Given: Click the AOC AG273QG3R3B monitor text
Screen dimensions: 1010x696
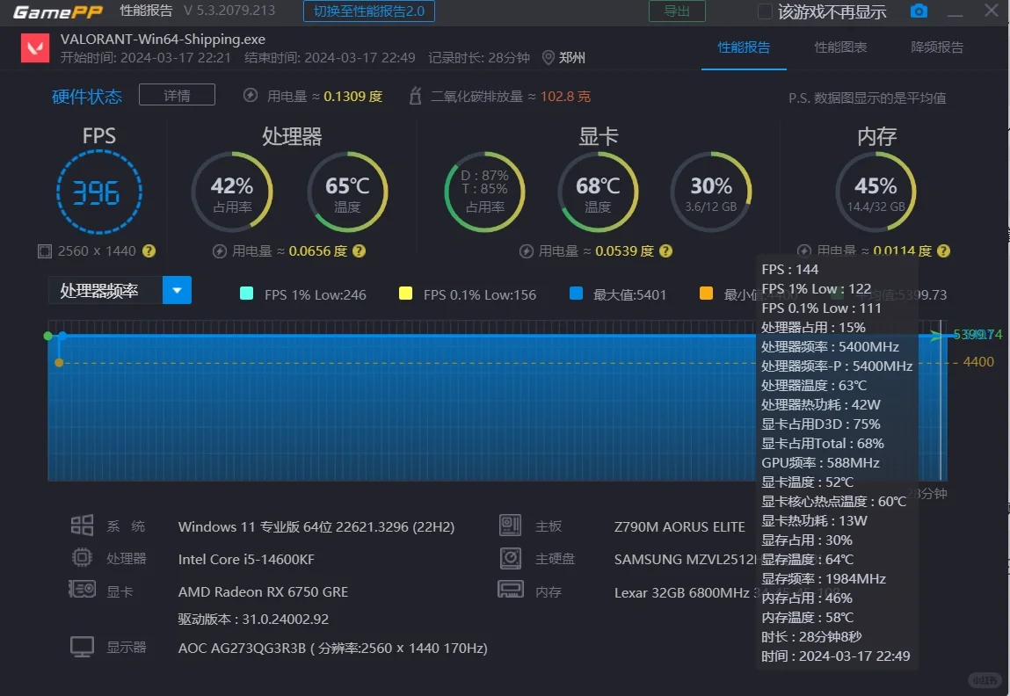Looking at the screenshot, I should pos(332,648).
